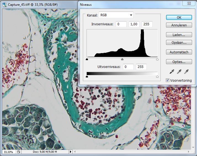The image size is (197, 156).
Task: Select the white point eyedropper
Action: [187, 72]
